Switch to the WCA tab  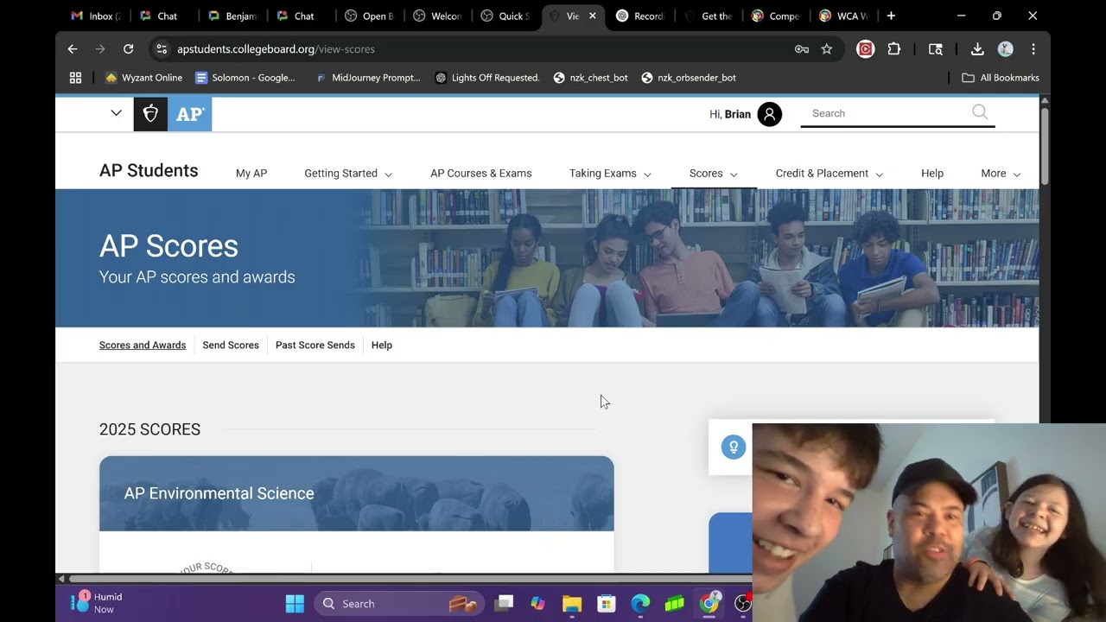click(844, 16)
